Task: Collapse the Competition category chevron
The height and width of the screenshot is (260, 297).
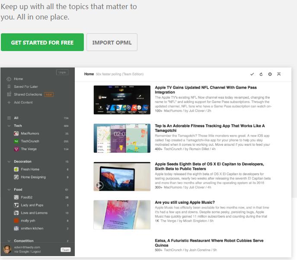Action: click(x=9, y=241)
